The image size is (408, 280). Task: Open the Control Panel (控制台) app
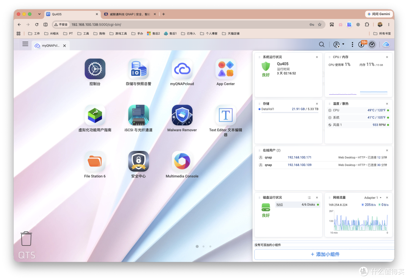click(95, 69)
